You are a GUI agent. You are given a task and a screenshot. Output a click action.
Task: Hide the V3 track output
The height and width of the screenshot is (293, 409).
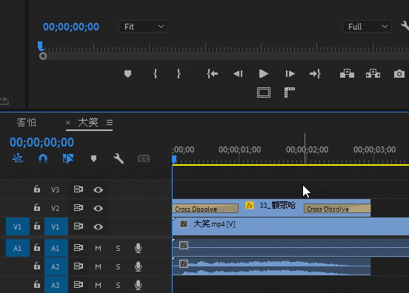pyautogui.click(x=98, y=190)
